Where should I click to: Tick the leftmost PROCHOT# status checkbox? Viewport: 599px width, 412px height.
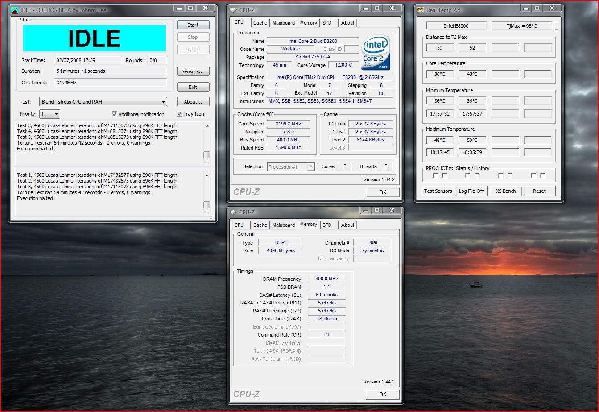pyautogui.click(x=435, y=175)
